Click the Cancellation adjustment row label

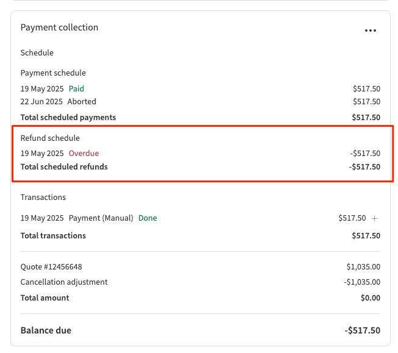pos(64,282)
